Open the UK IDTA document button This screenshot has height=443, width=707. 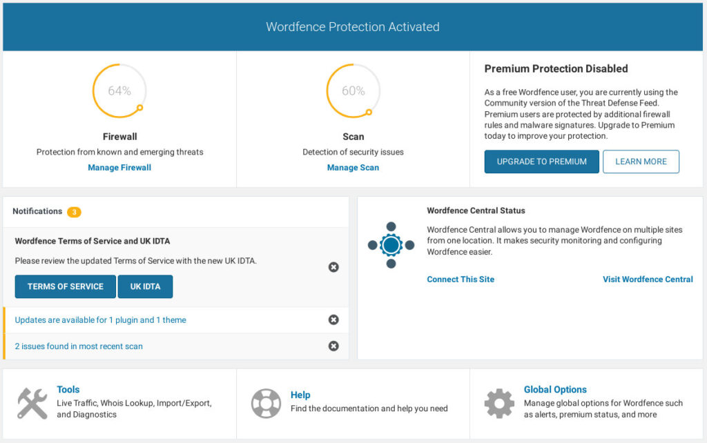tap(145, 286)
